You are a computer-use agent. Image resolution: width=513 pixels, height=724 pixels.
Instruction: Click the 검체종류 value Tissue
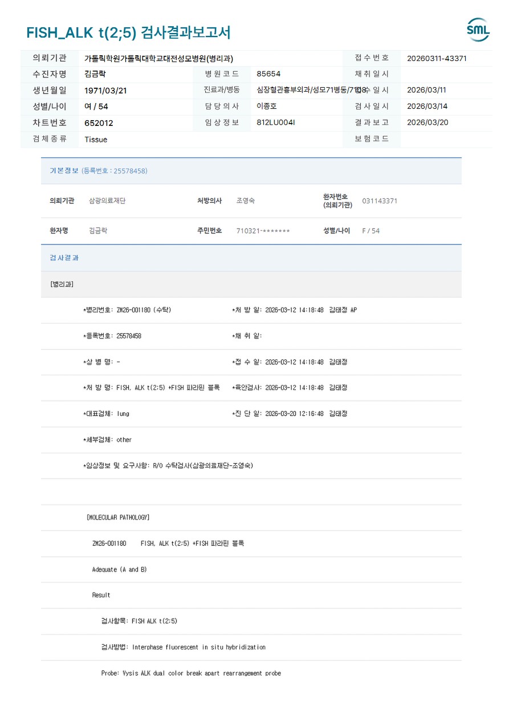pos(96,140)
